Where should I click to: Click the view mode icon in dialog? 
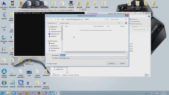click(x=119, y=23)
